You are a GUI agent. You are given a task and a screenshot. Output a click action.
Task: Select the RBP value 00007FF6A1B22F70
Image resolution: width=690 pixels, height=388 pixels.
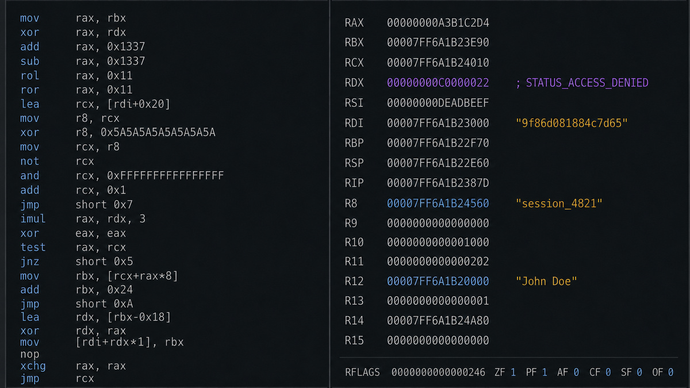[438, 143]
